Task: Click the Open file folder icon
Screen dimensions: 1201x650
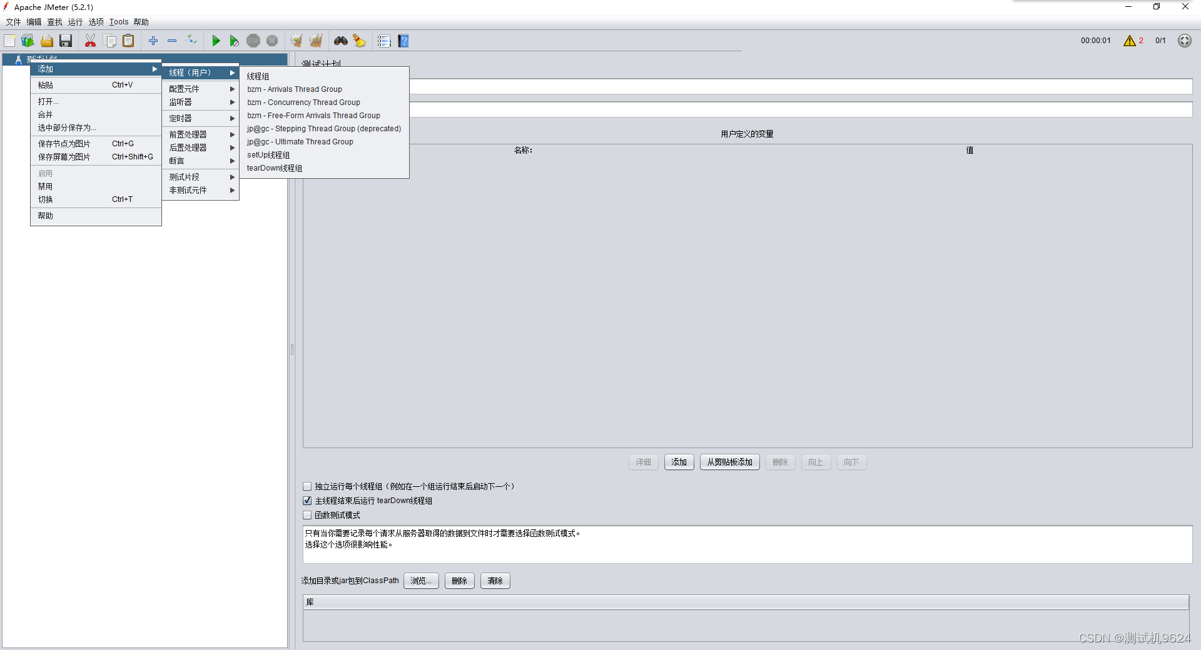Action: [47, 41]
